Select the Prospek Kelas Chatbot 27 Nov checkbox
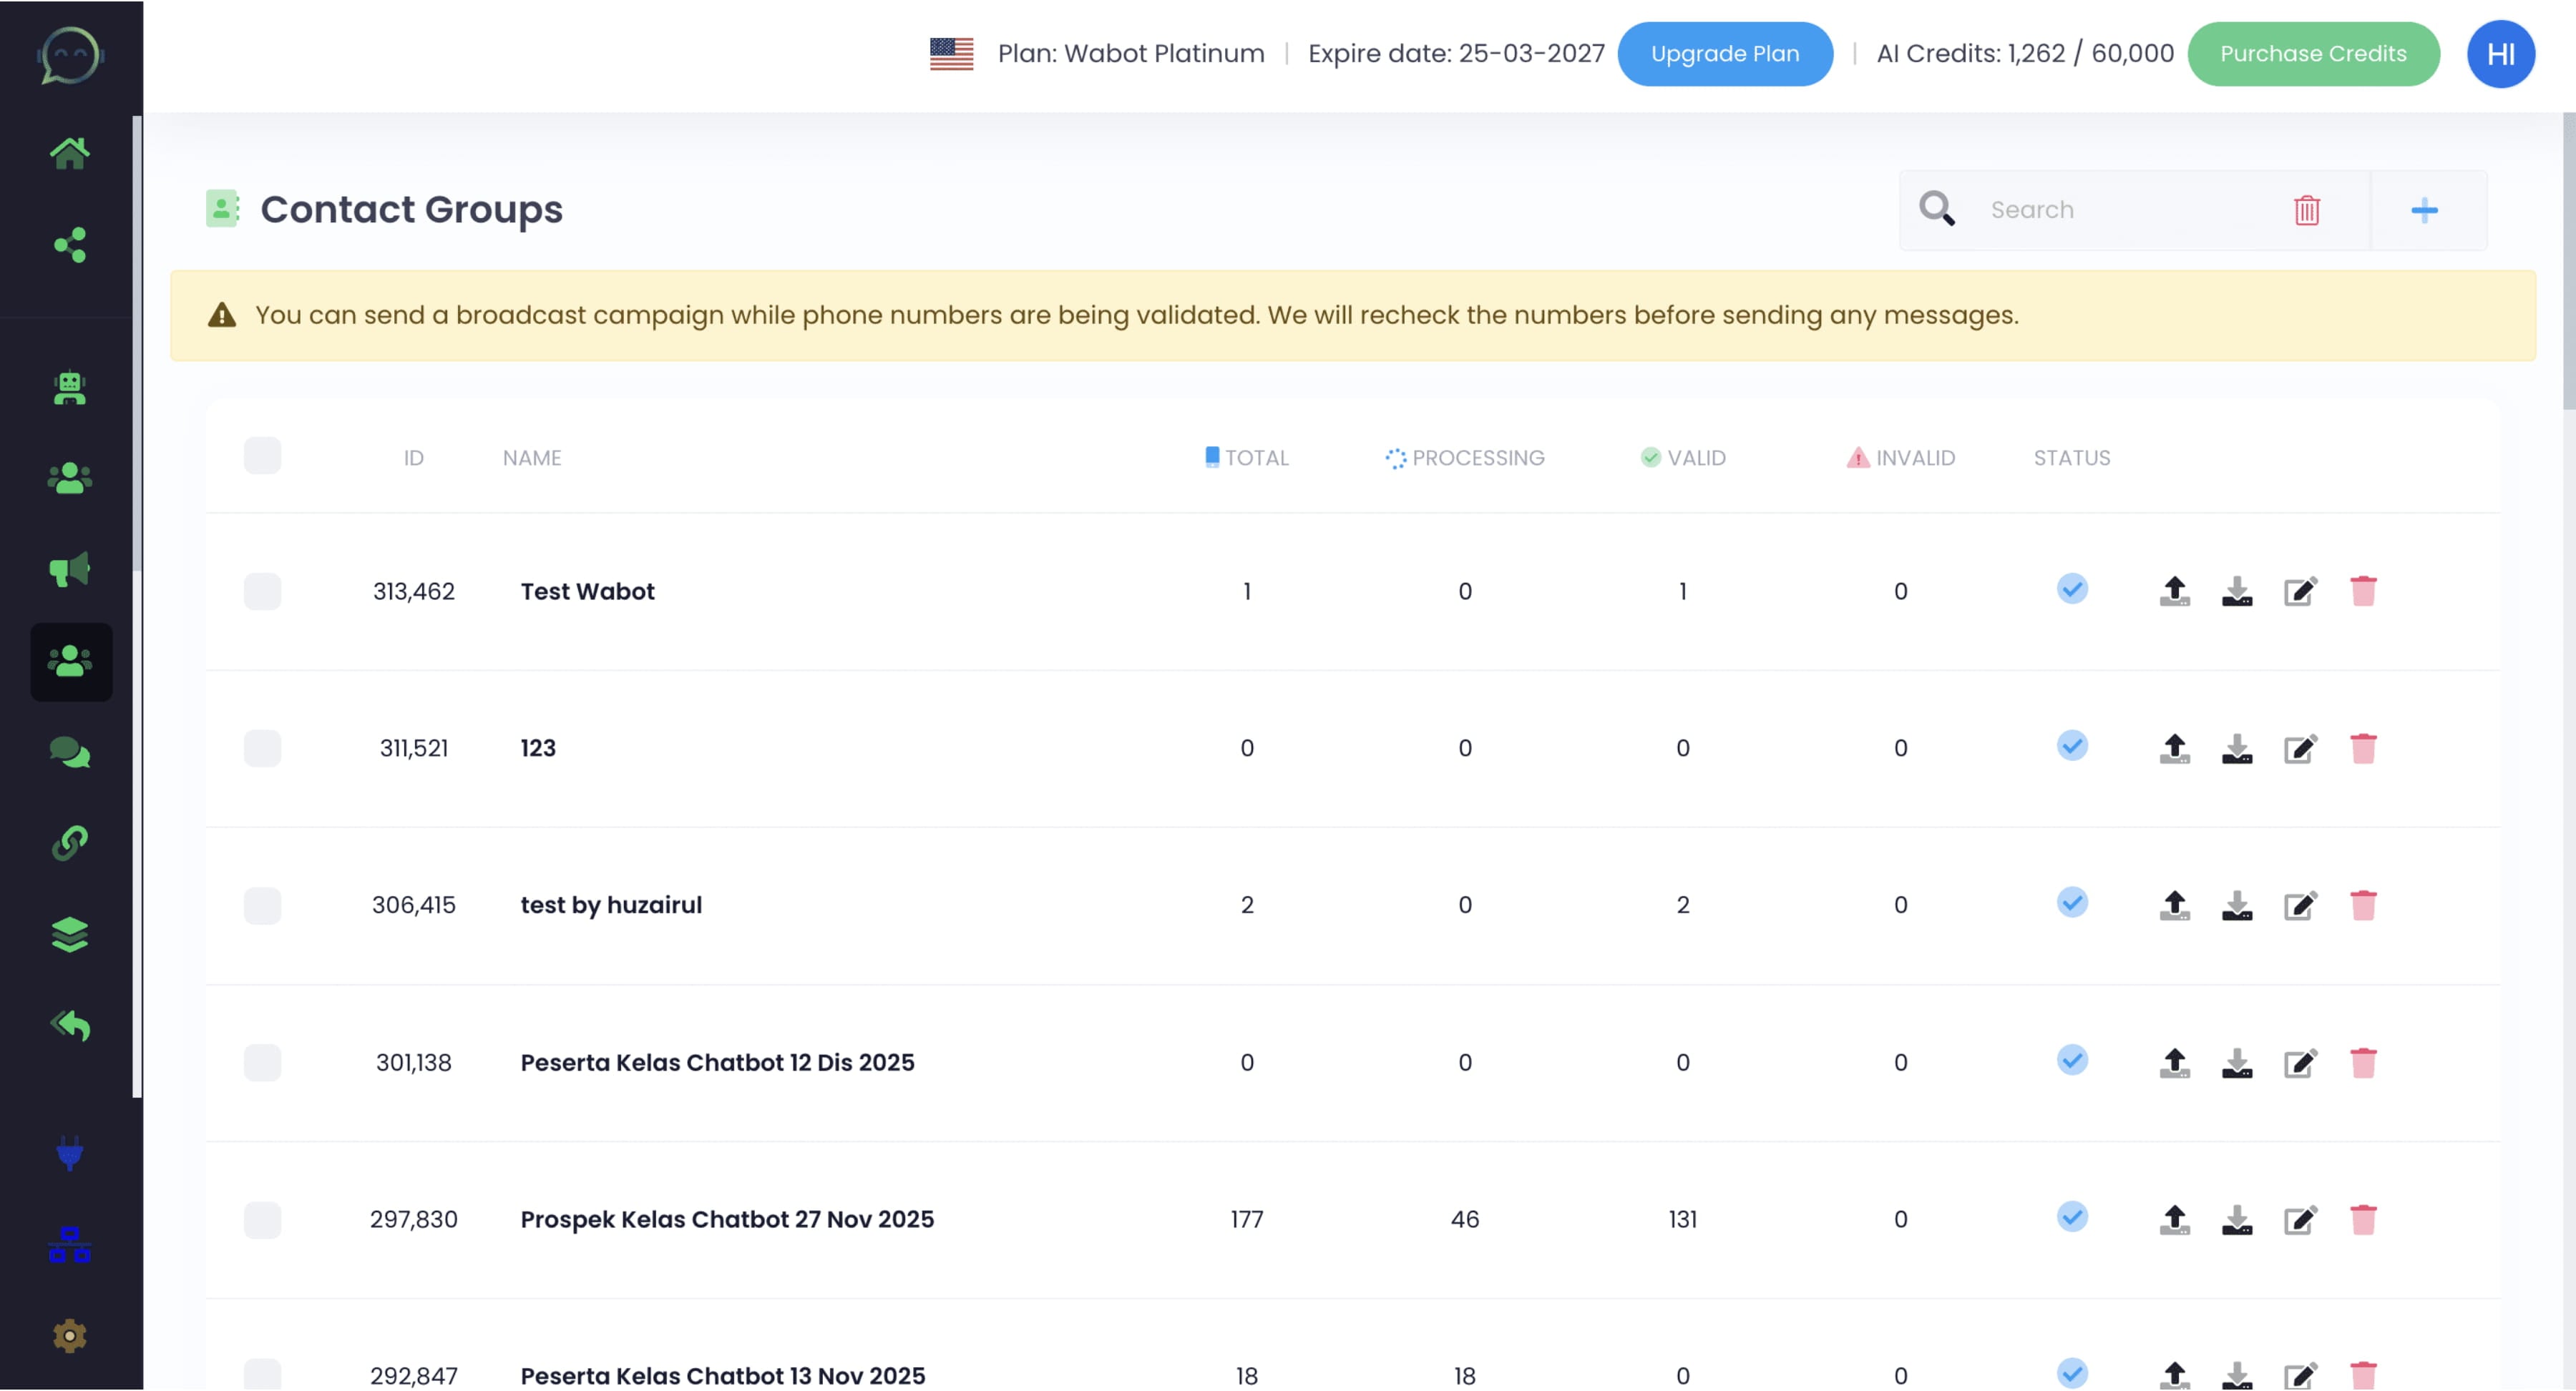The width and height of the screenshot is (2576, 1391). (262, 1219)
